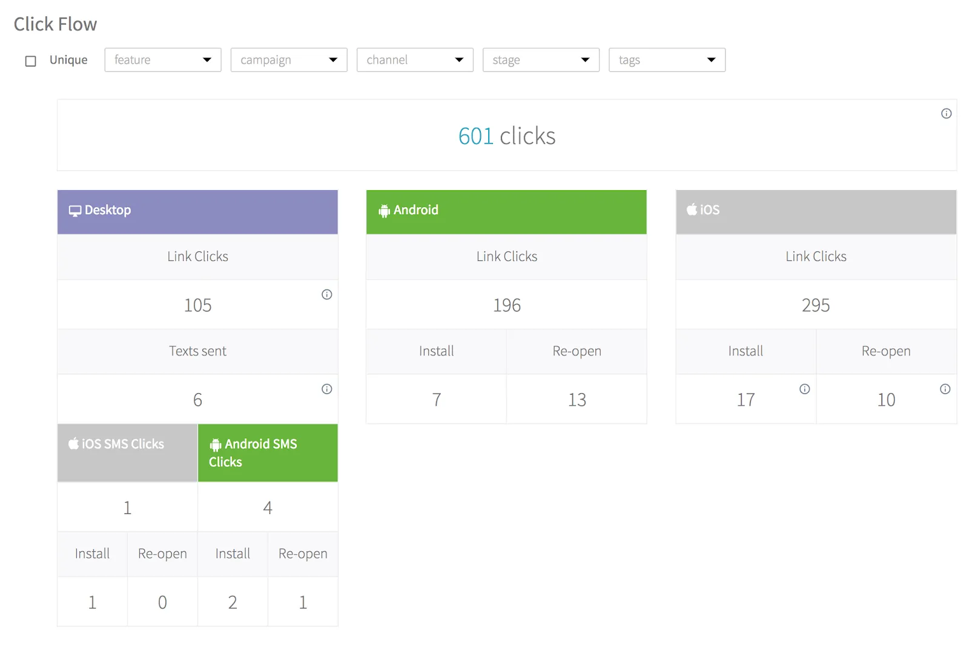Click the Desktop monitor icon header
The image size is (969, 651).
point(74,210)
